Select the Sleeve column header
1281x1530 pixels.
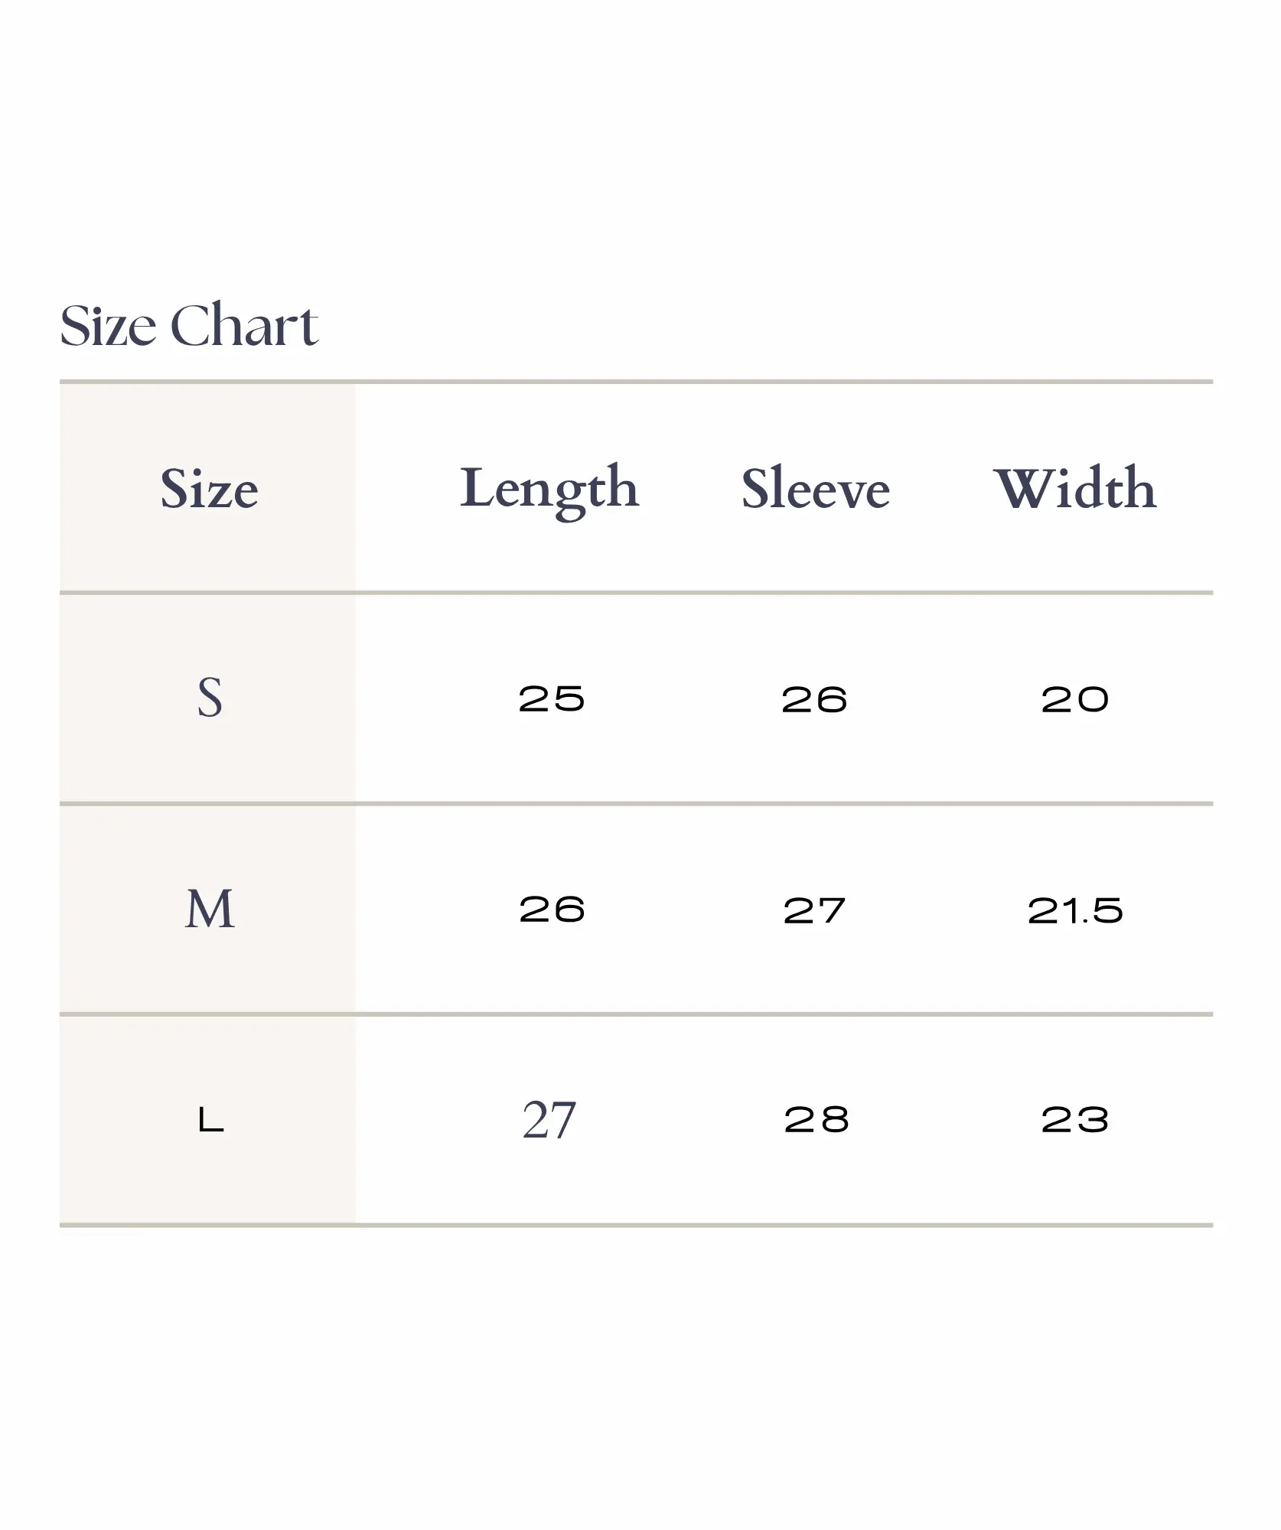pyautogui.click(x=816, y=489)
